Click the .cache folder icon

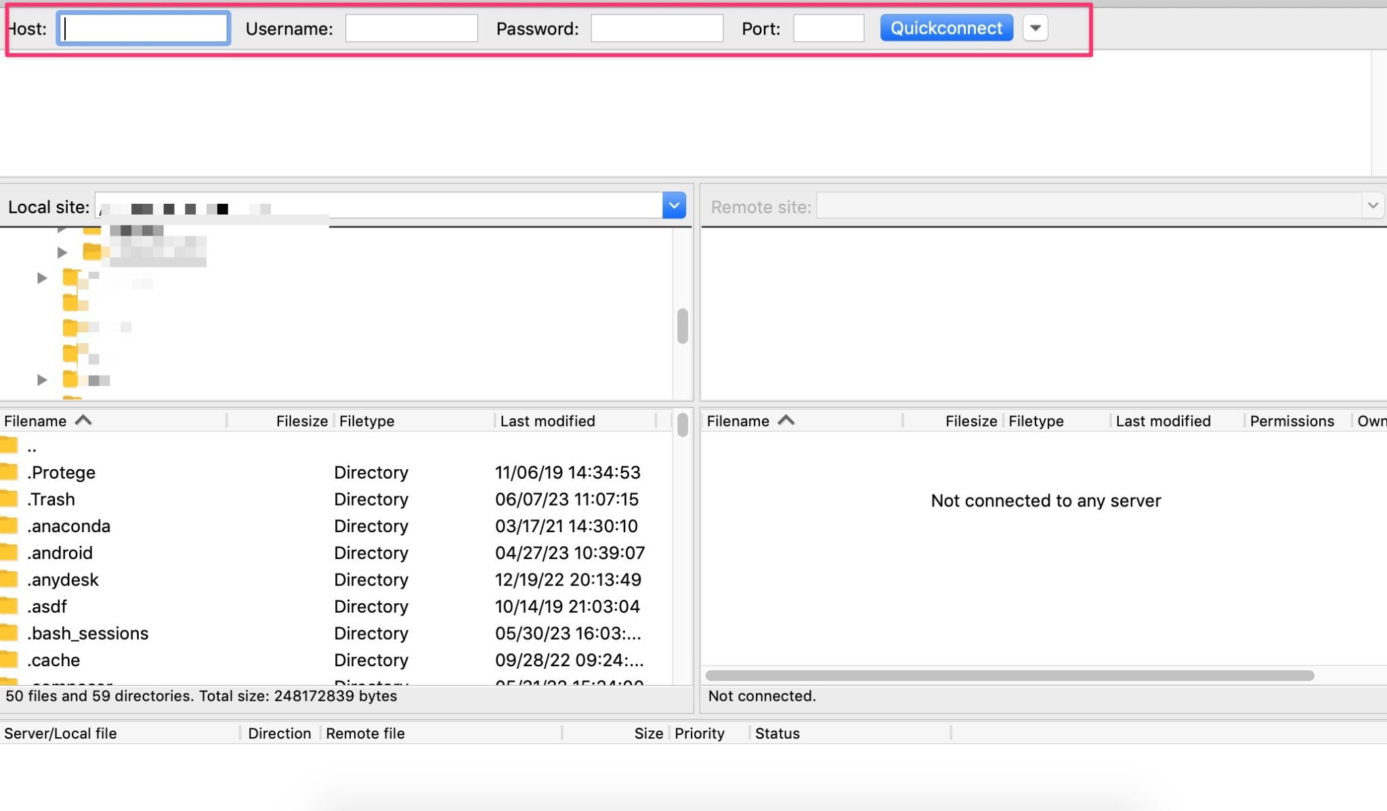[x=9, y=659]
